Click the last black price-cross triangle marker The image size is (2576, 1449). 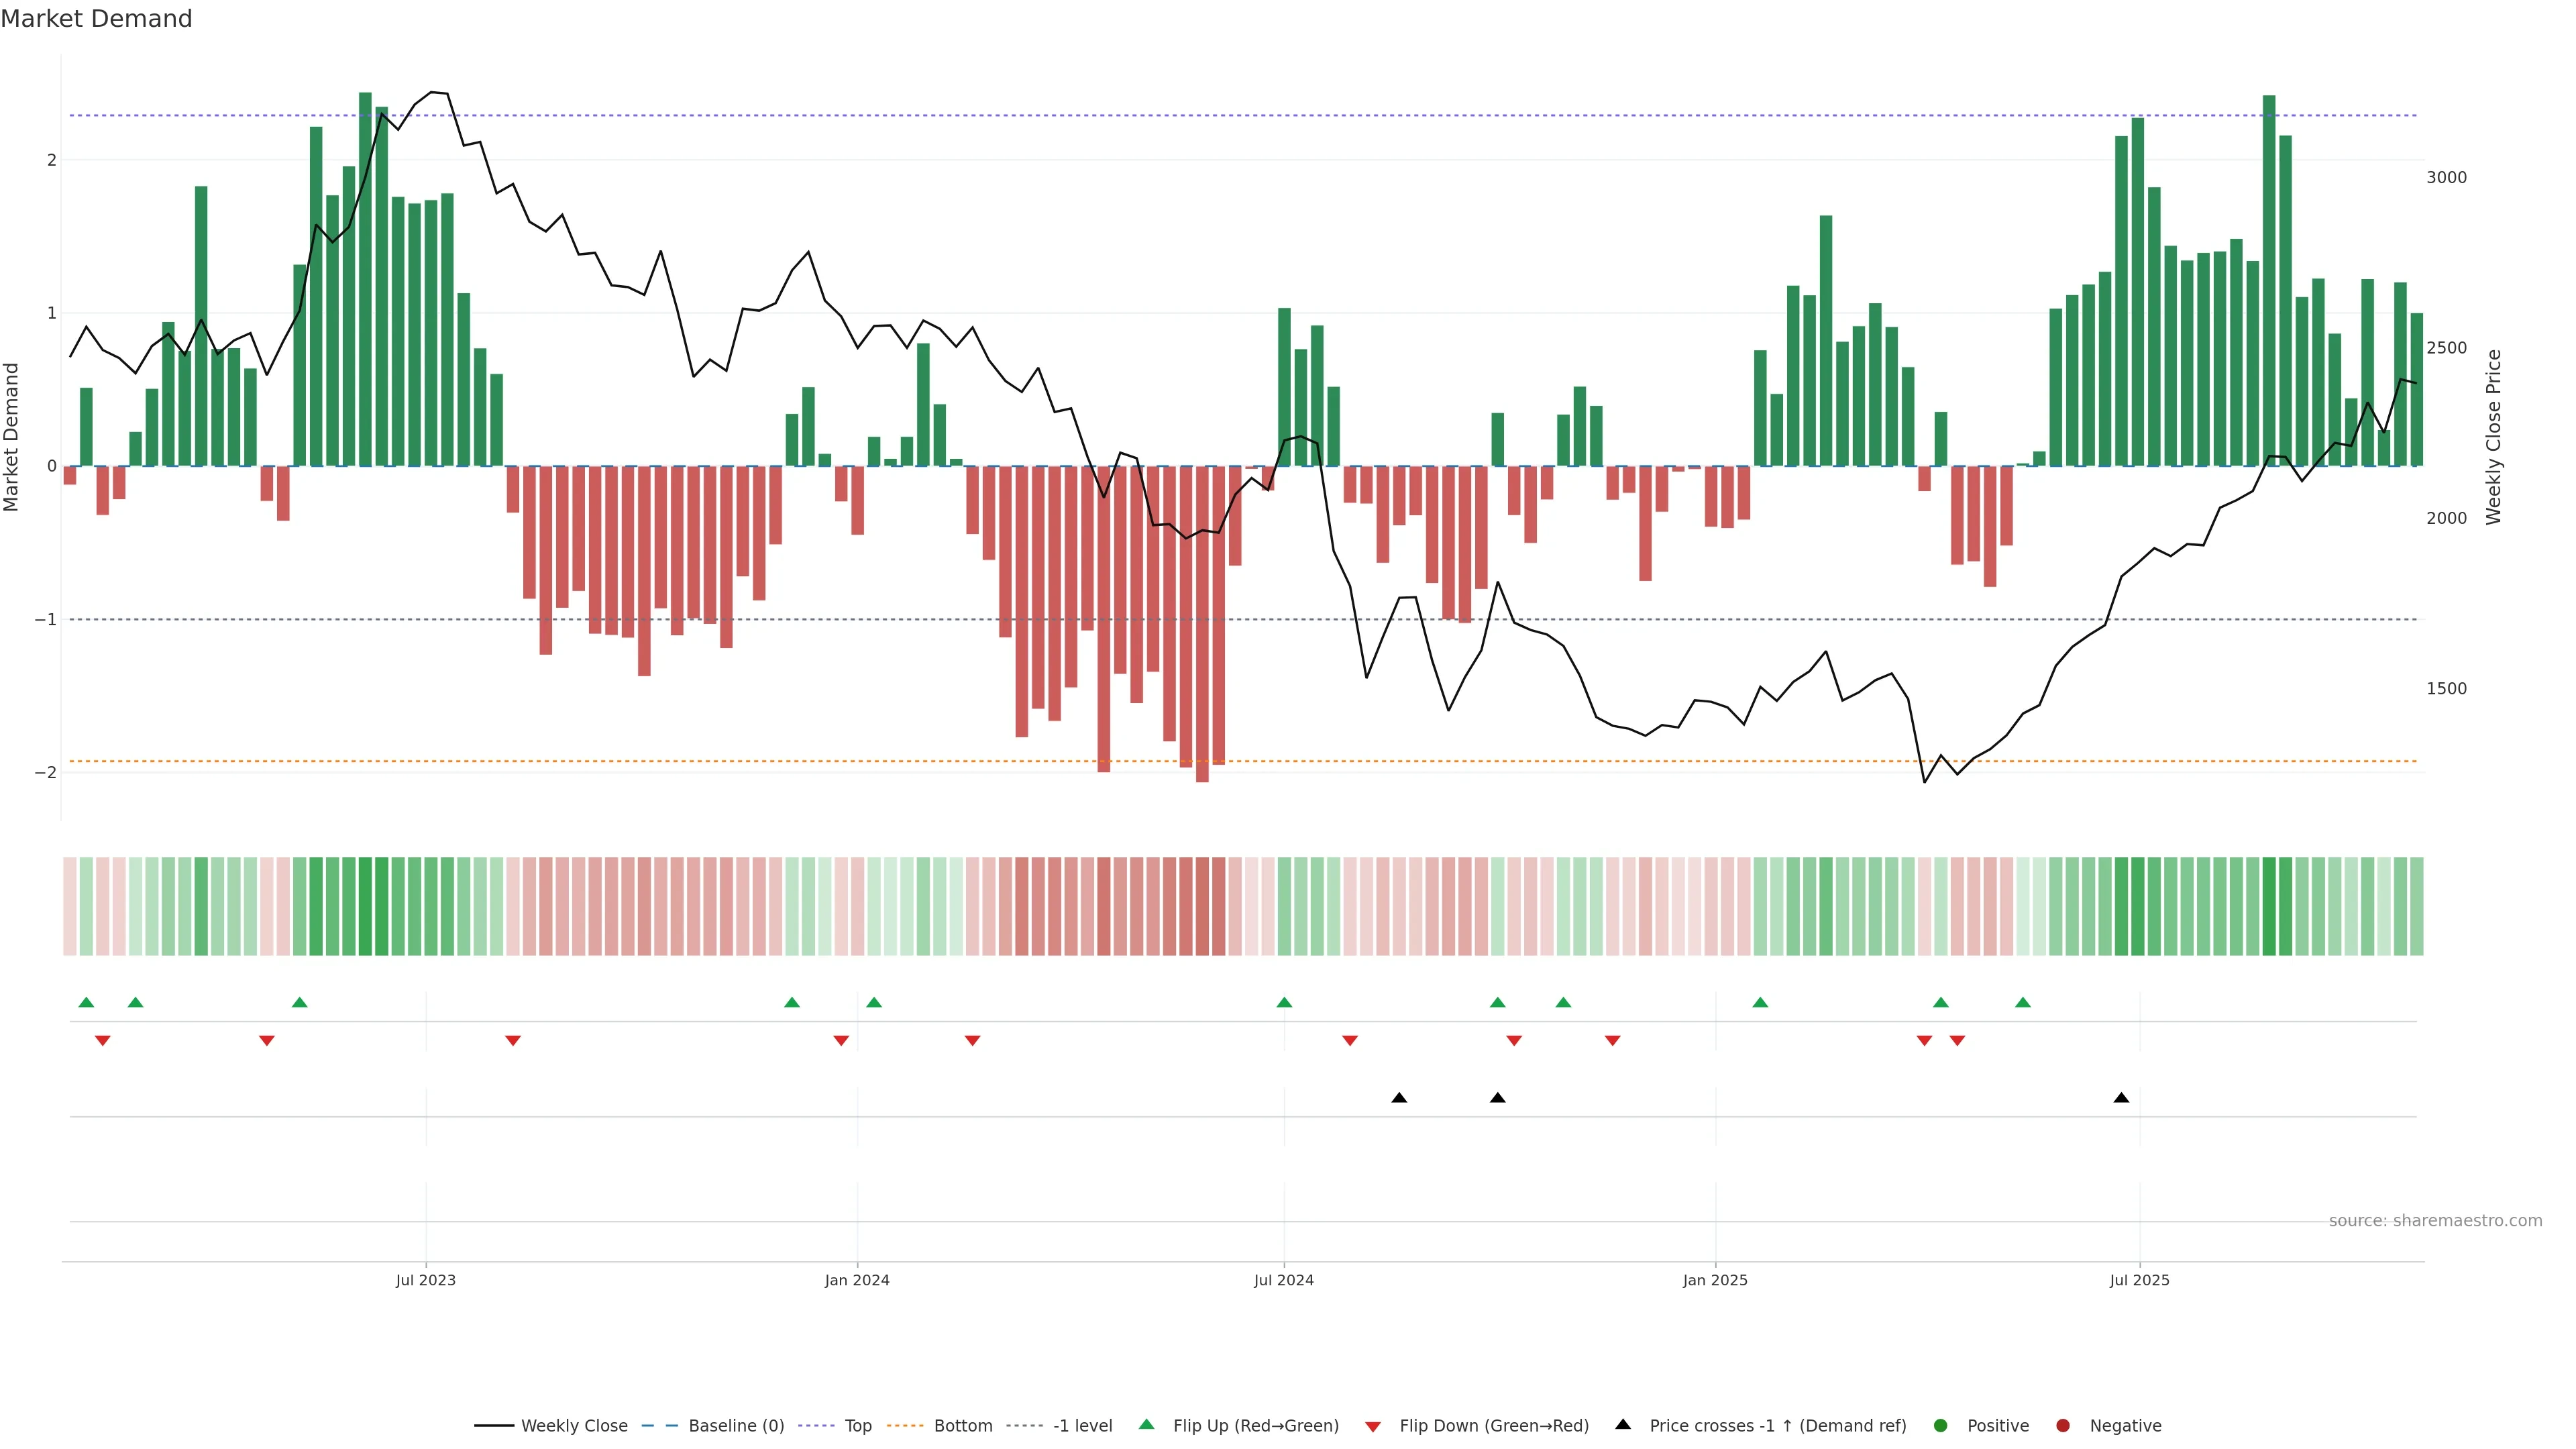pyautogui.click(x=2121, y=1098)
